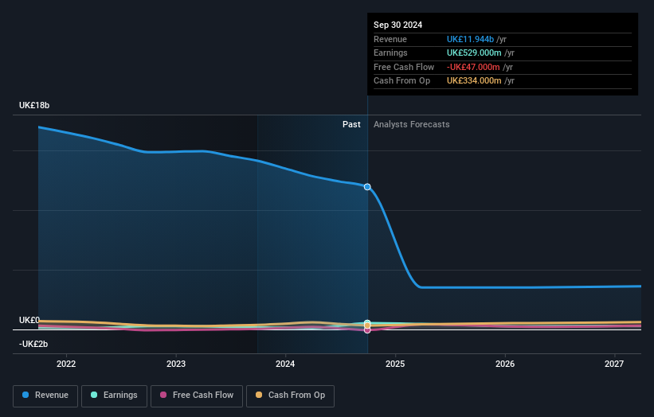Click the 2025 x-axis label

(395, 364)
